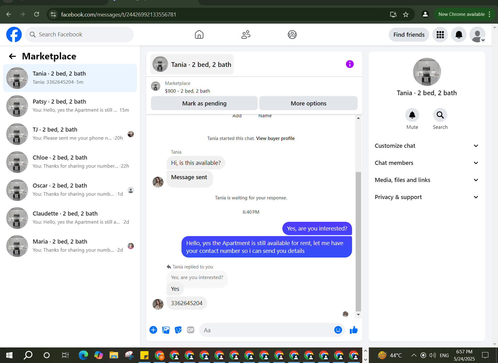Open the Facebook menu grid icon
Image resolution: width=498 pixels, height=363 pixels.
point(440,35)
